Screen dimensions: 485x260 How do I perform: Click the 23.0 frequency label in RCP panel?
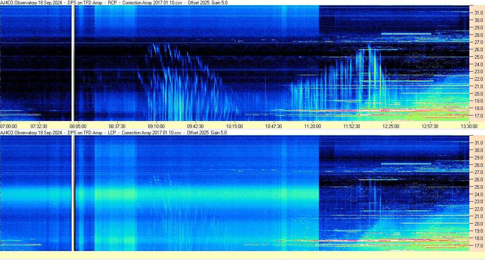click(x=478, y=72)
